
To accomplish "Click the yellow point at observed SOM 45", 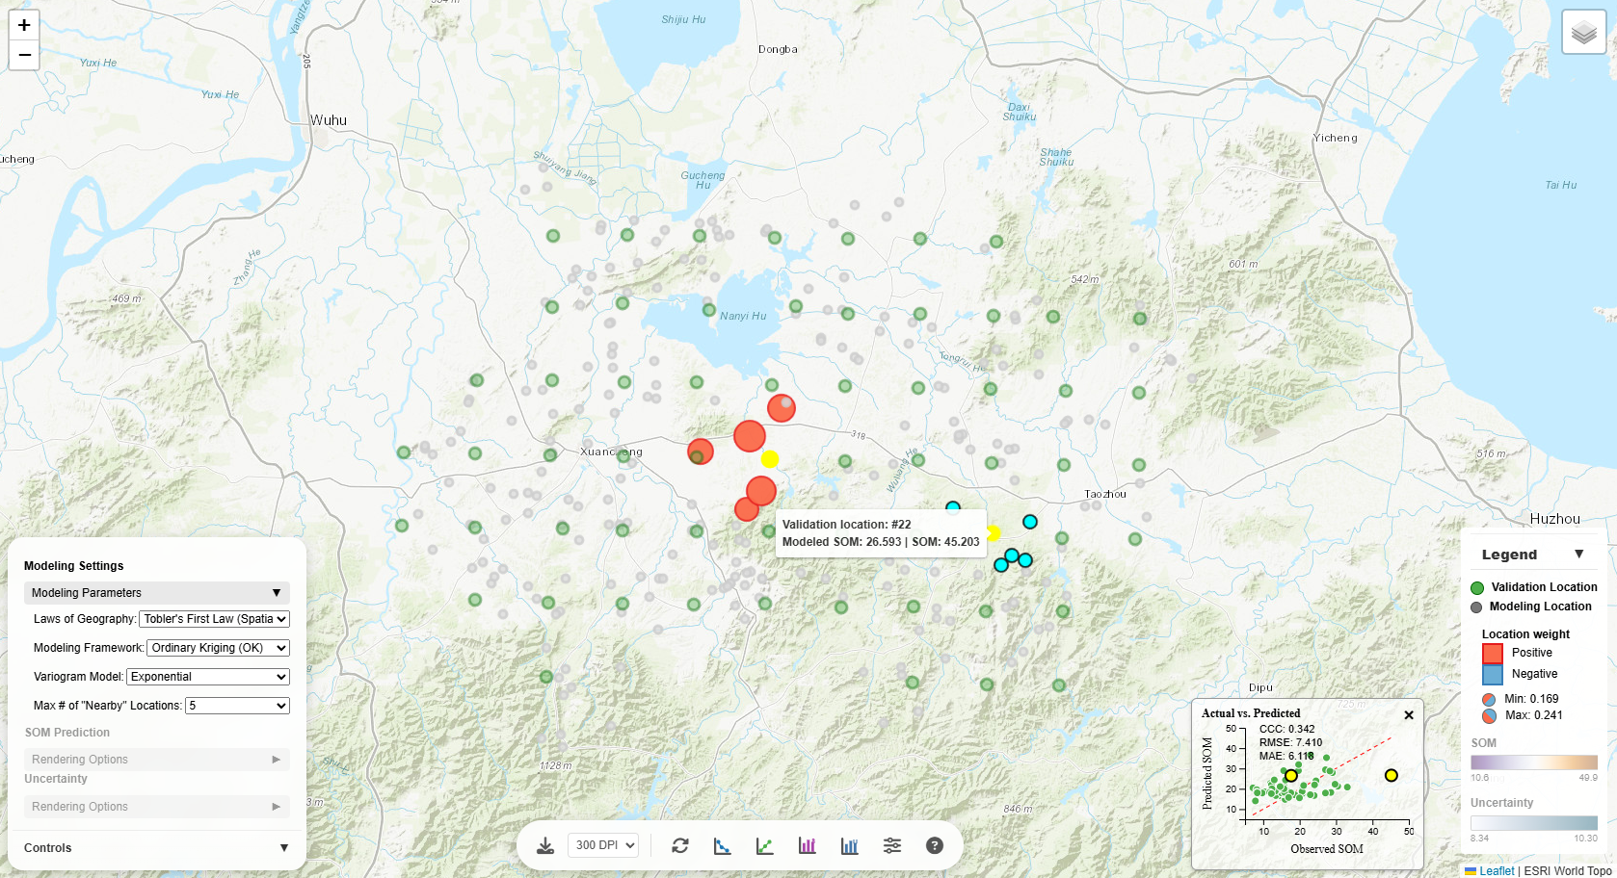I will (1392, 775).
